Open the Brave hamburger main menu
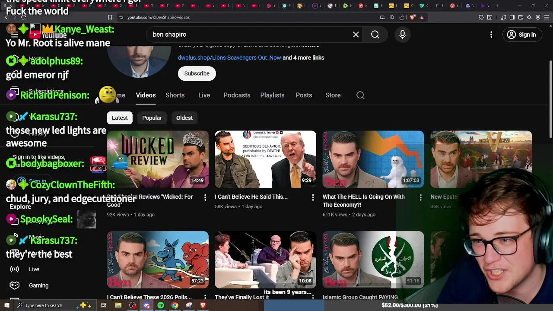553x311 pixels. pos(547,17)
